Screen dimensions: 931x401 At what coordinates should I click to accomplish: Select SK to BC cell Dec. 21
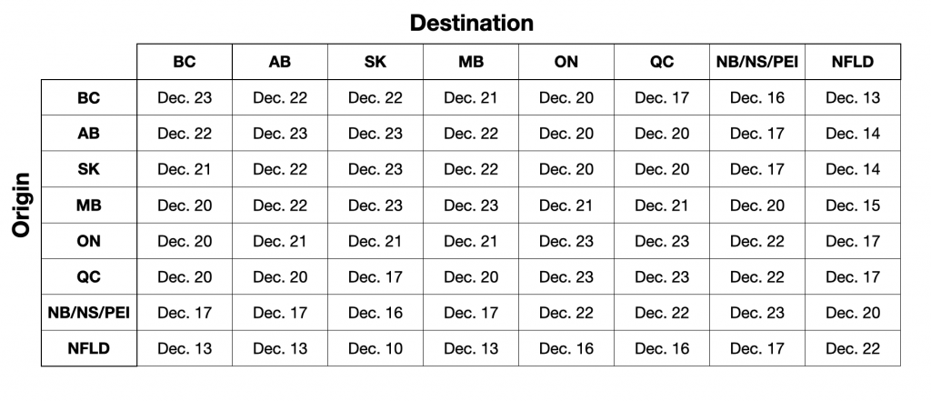click(185, 169)
